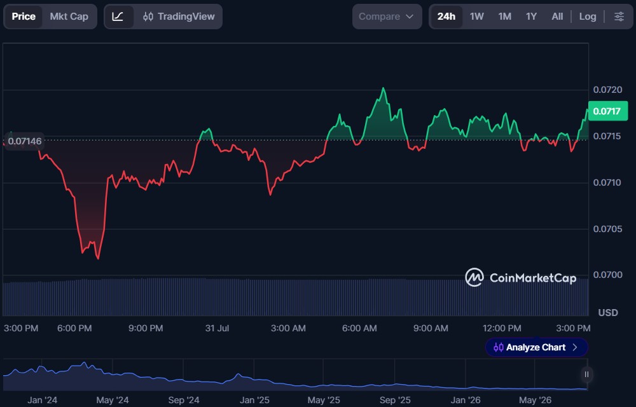636x407 pixels.
Task: Click the 0.07146 opening price label
Action: coord(24,141)
